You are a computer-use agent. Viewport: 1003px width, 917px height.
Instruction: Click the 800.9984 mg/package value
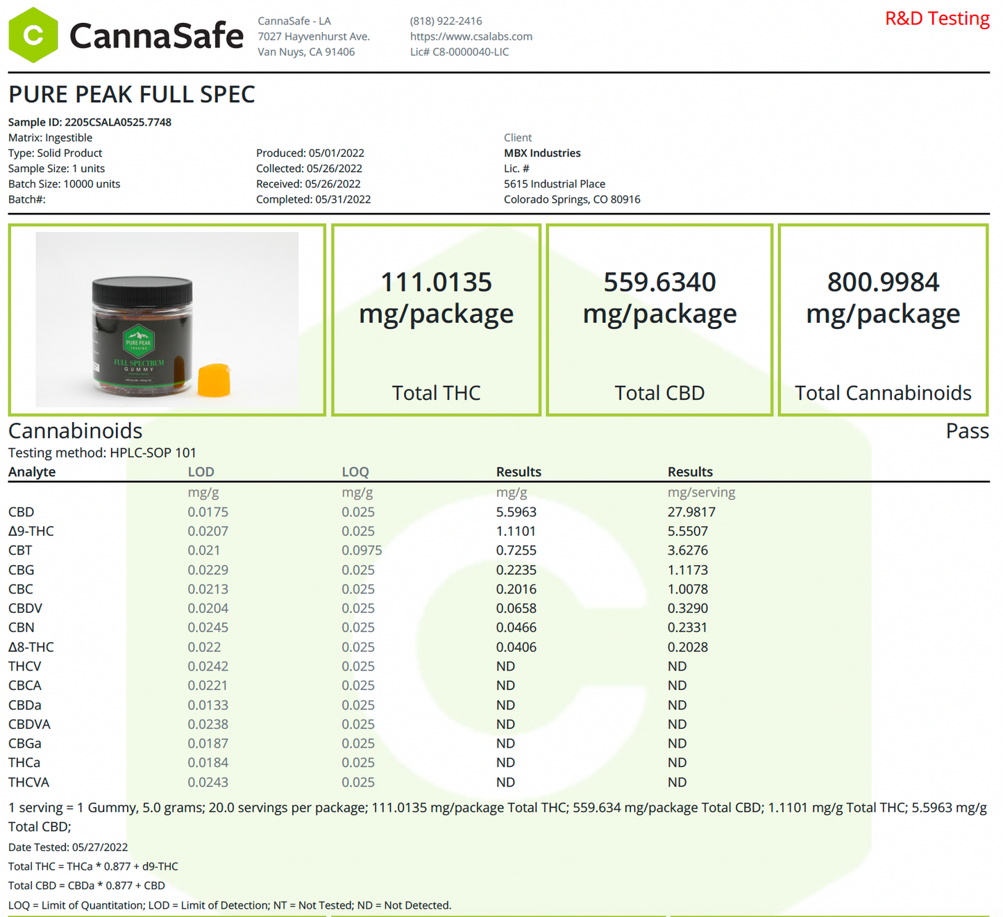[x=883, y=298]
